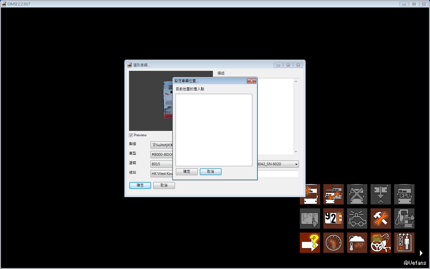Click the hammer and wrench repair icon
The image size is (430, 269).
tap(381, 218)
